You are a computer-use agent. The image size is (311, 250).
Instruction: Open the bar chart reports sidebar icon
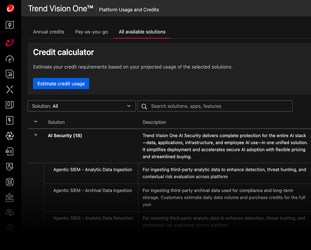(10, 74)
